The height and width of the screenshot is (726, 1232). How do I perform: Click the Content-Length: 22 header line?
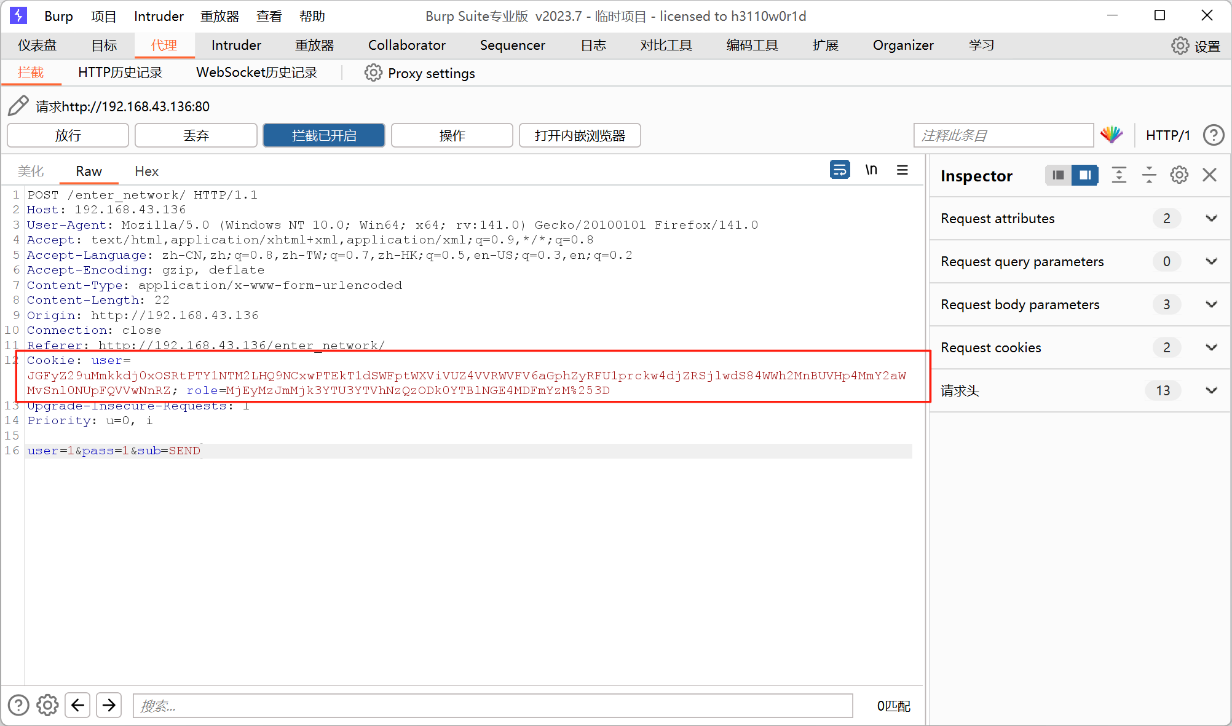pos(98,300)
